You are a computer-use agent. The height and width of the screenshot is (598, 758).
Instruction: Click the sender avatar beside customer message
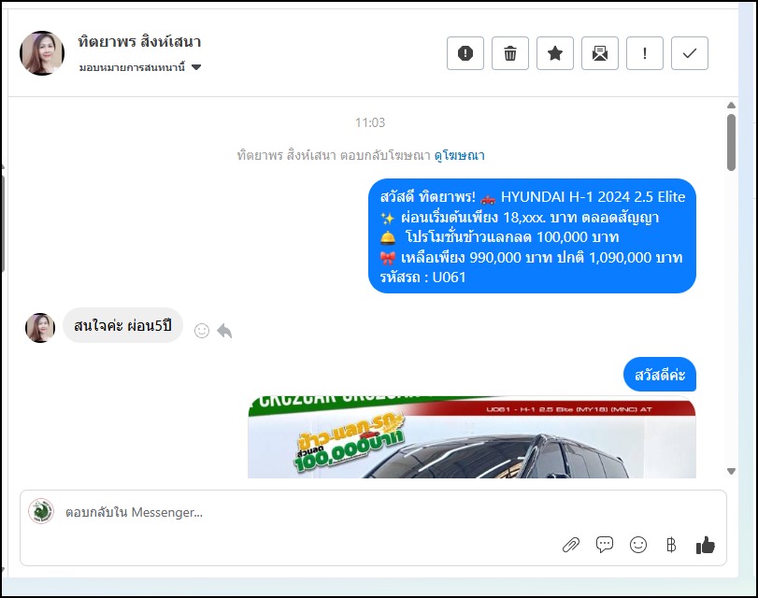click(x=40, y=328)
